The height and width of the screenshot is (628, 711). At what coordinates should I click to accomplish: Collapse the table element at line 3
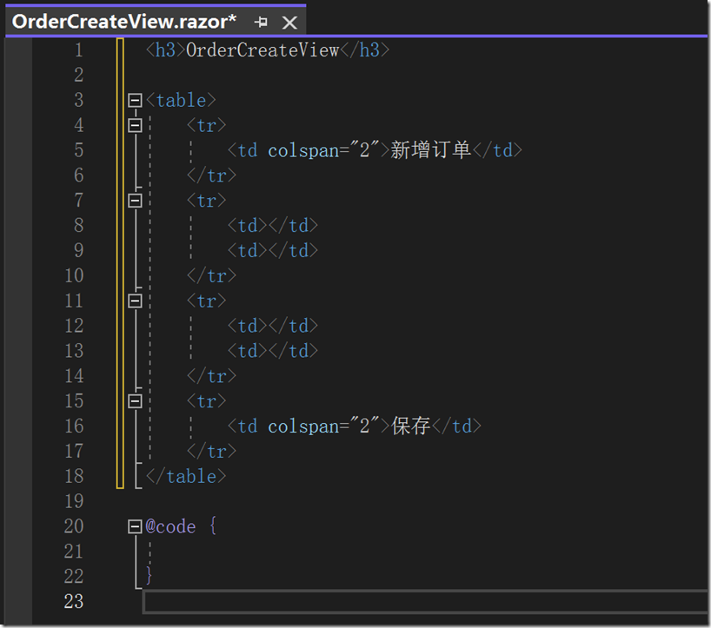[x=135, y=101]
